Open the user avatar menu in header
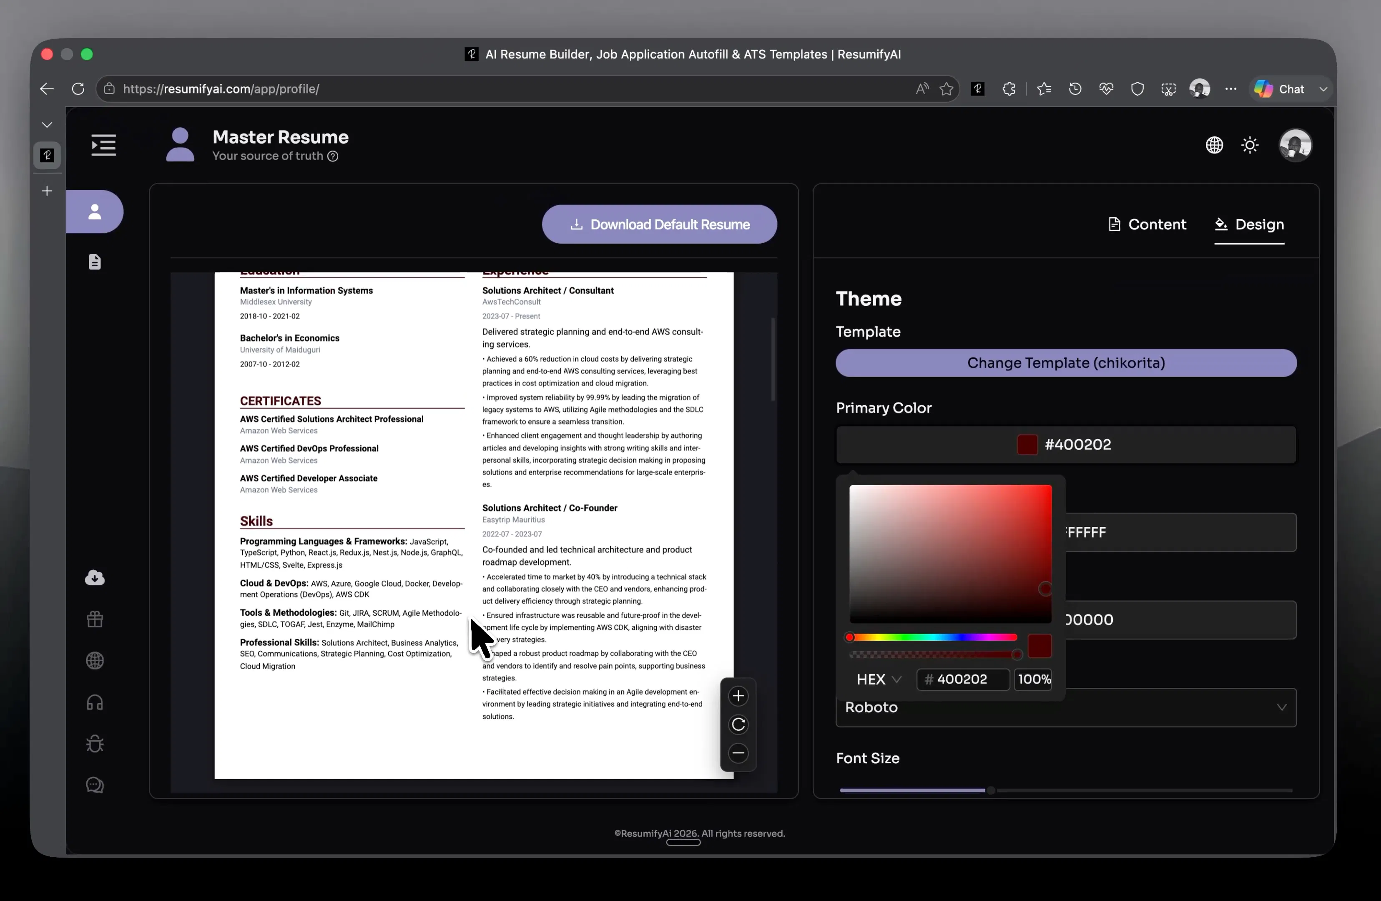 click(x=1295, y=145)
